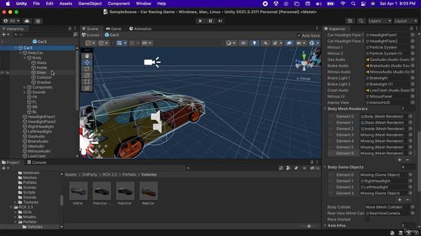Open macOS Control Center icon

click(x=363, y=3)
